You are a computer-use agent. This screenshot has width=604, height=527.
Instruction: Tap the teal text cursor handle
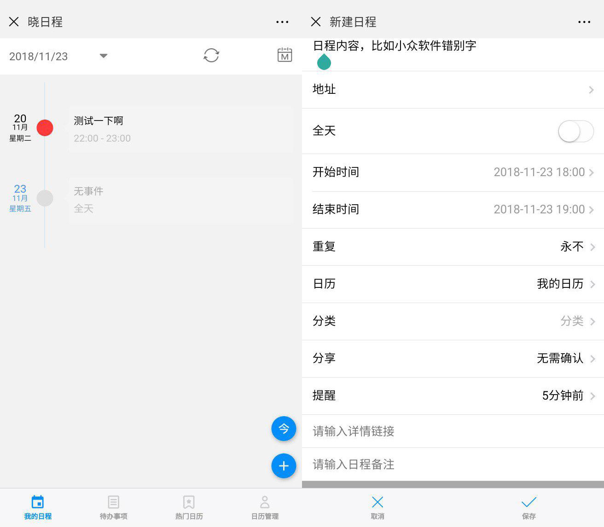pyautogui.click(x=324, y=62)
